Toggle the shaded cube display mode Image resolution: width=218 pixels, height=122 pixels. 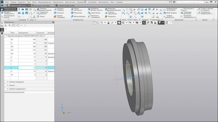(119, 23)
